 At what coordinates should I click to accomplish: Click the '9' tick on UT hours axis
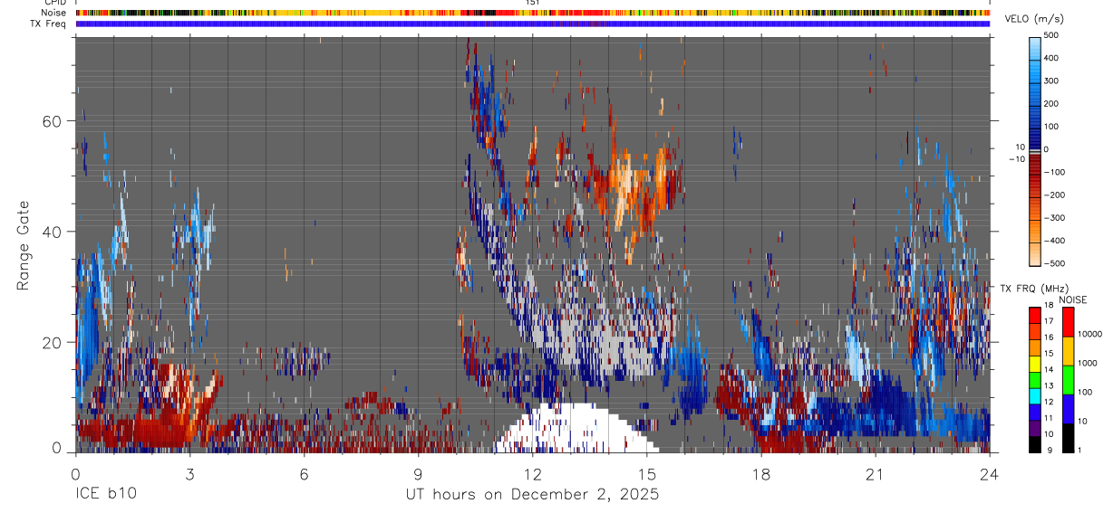pos(418,474)
